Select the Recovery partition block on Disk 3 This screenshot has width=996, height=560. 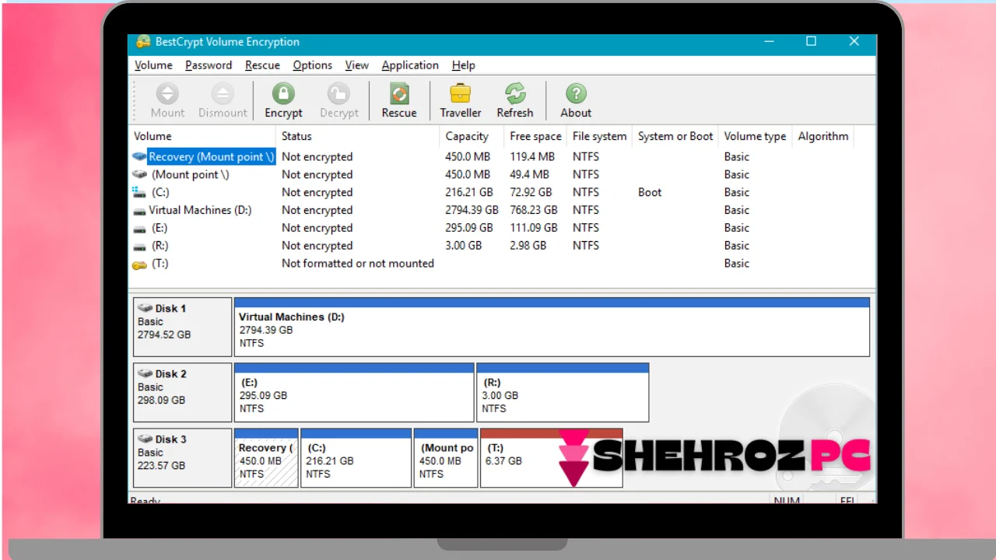click(266, 457)
